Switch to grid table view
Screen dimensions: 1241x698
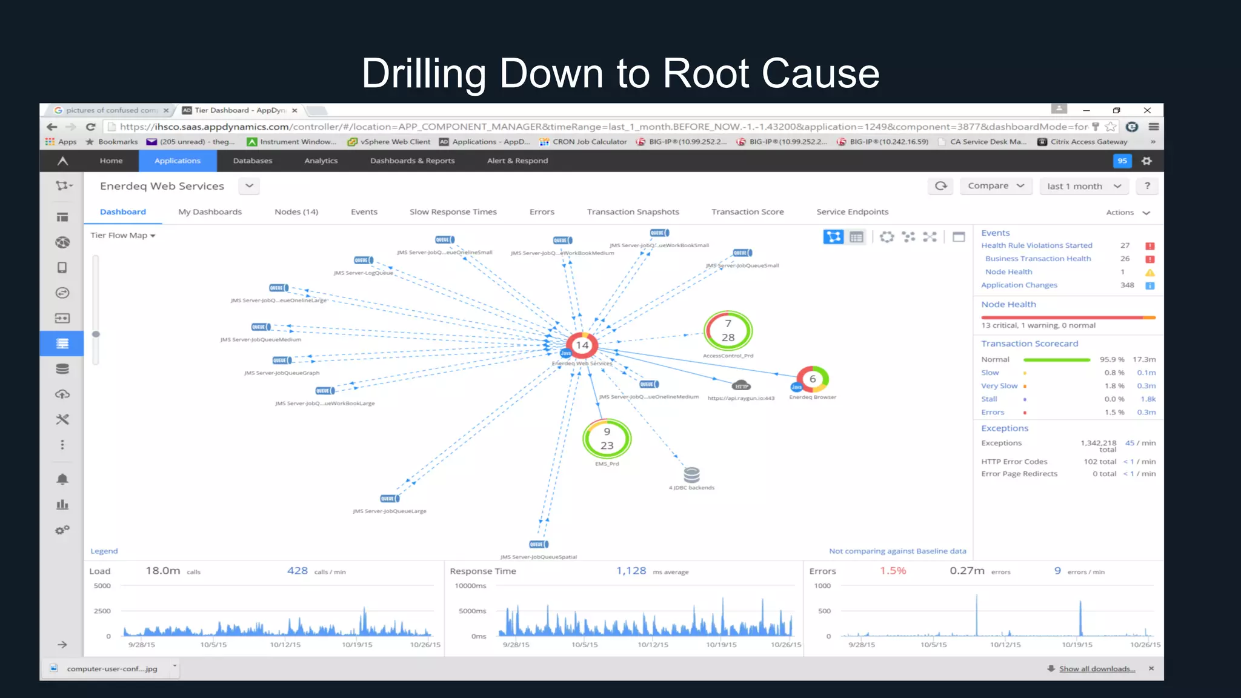pos(856,237)
